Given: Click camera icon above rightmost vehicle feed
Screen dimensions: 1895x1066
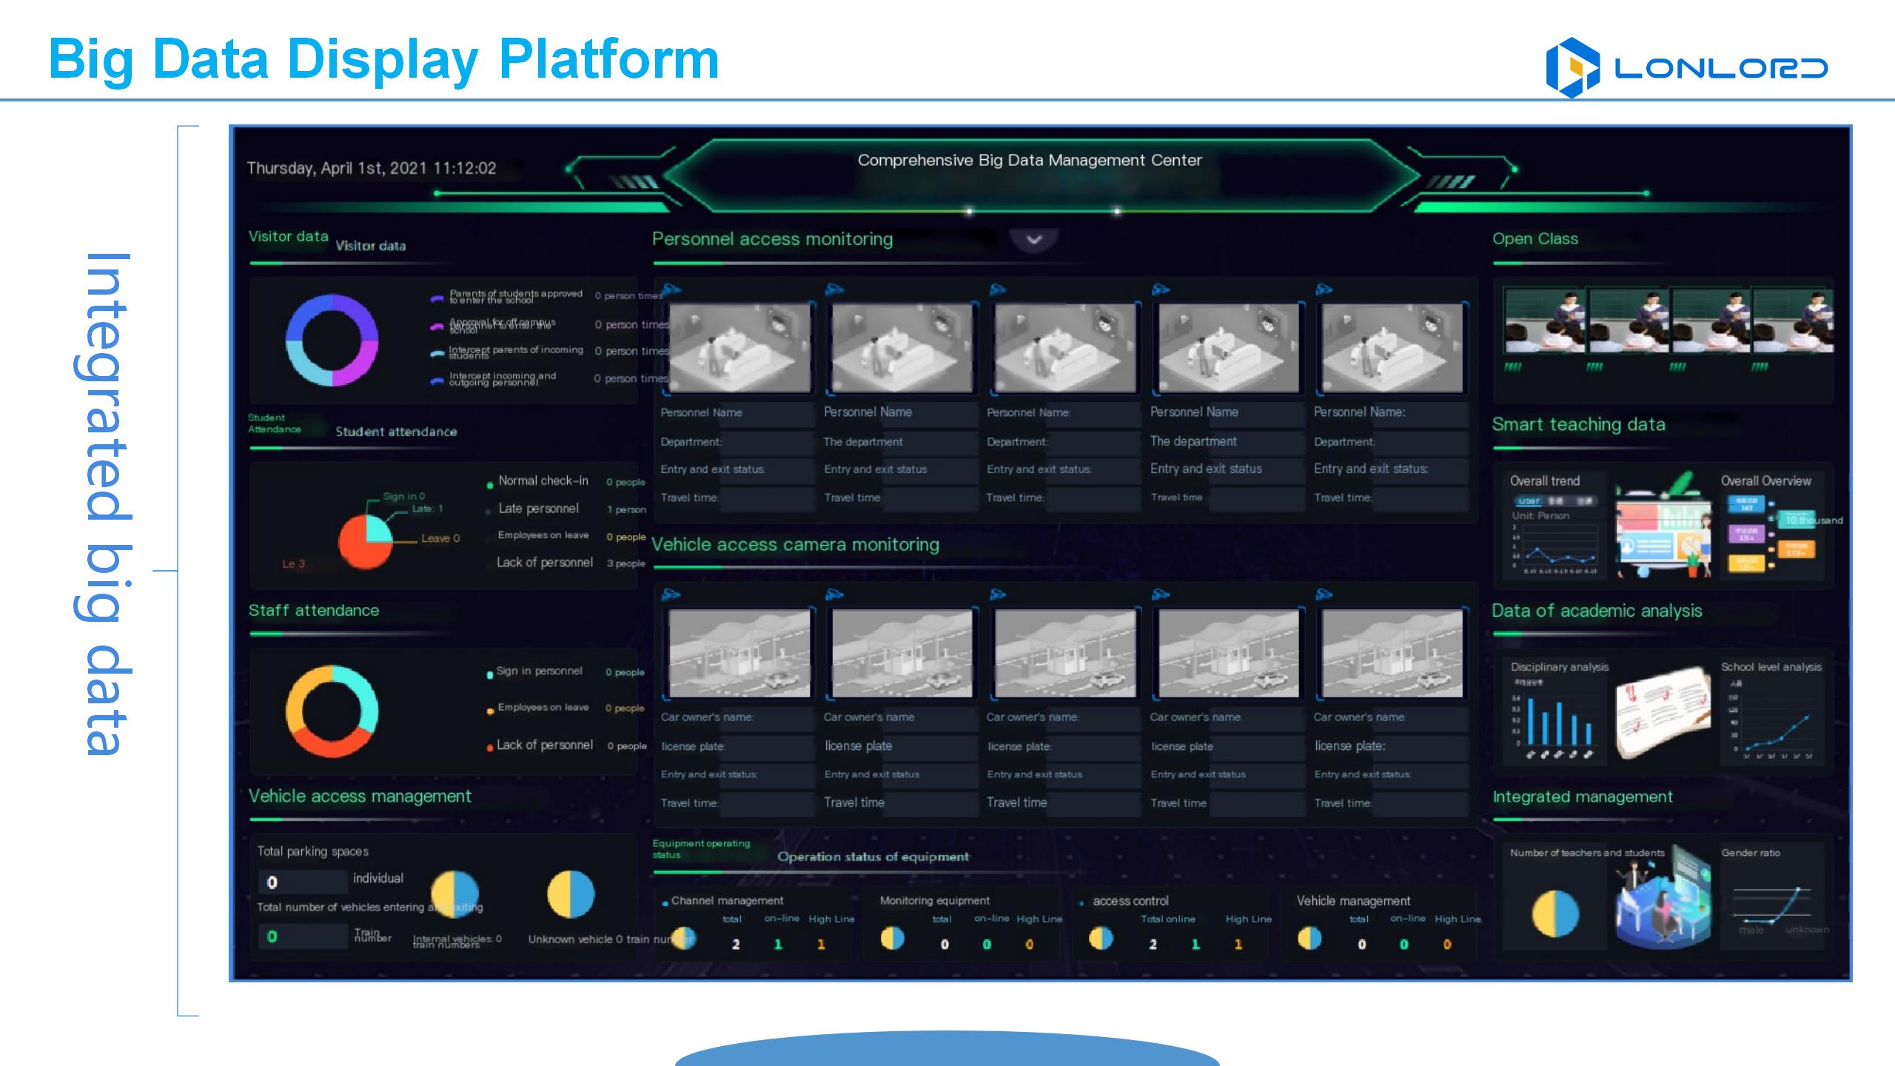Looking at the screenshot, I should [1324, 594].
